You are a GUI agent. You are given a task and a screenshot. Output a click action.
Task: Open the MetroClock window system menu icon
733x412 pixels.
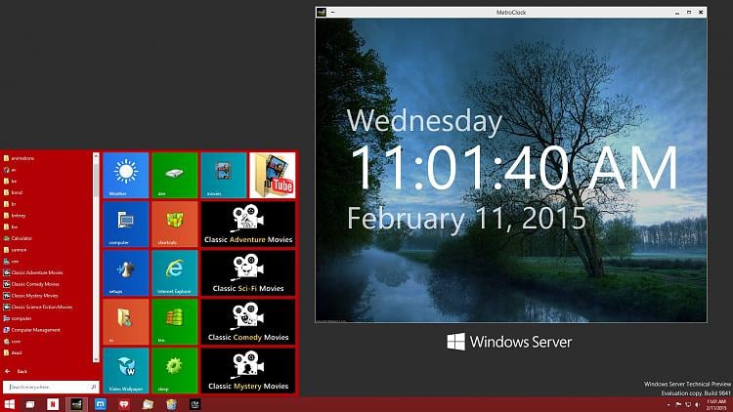pos(322,12)
